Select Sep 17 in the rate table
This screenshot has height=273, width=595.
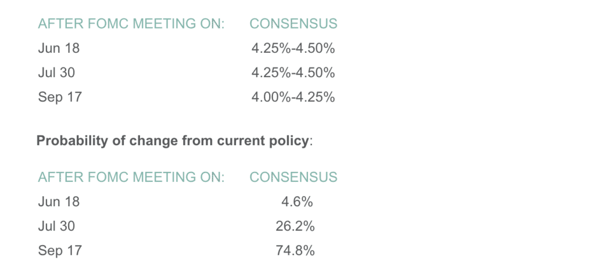click(x=60, y=97)
